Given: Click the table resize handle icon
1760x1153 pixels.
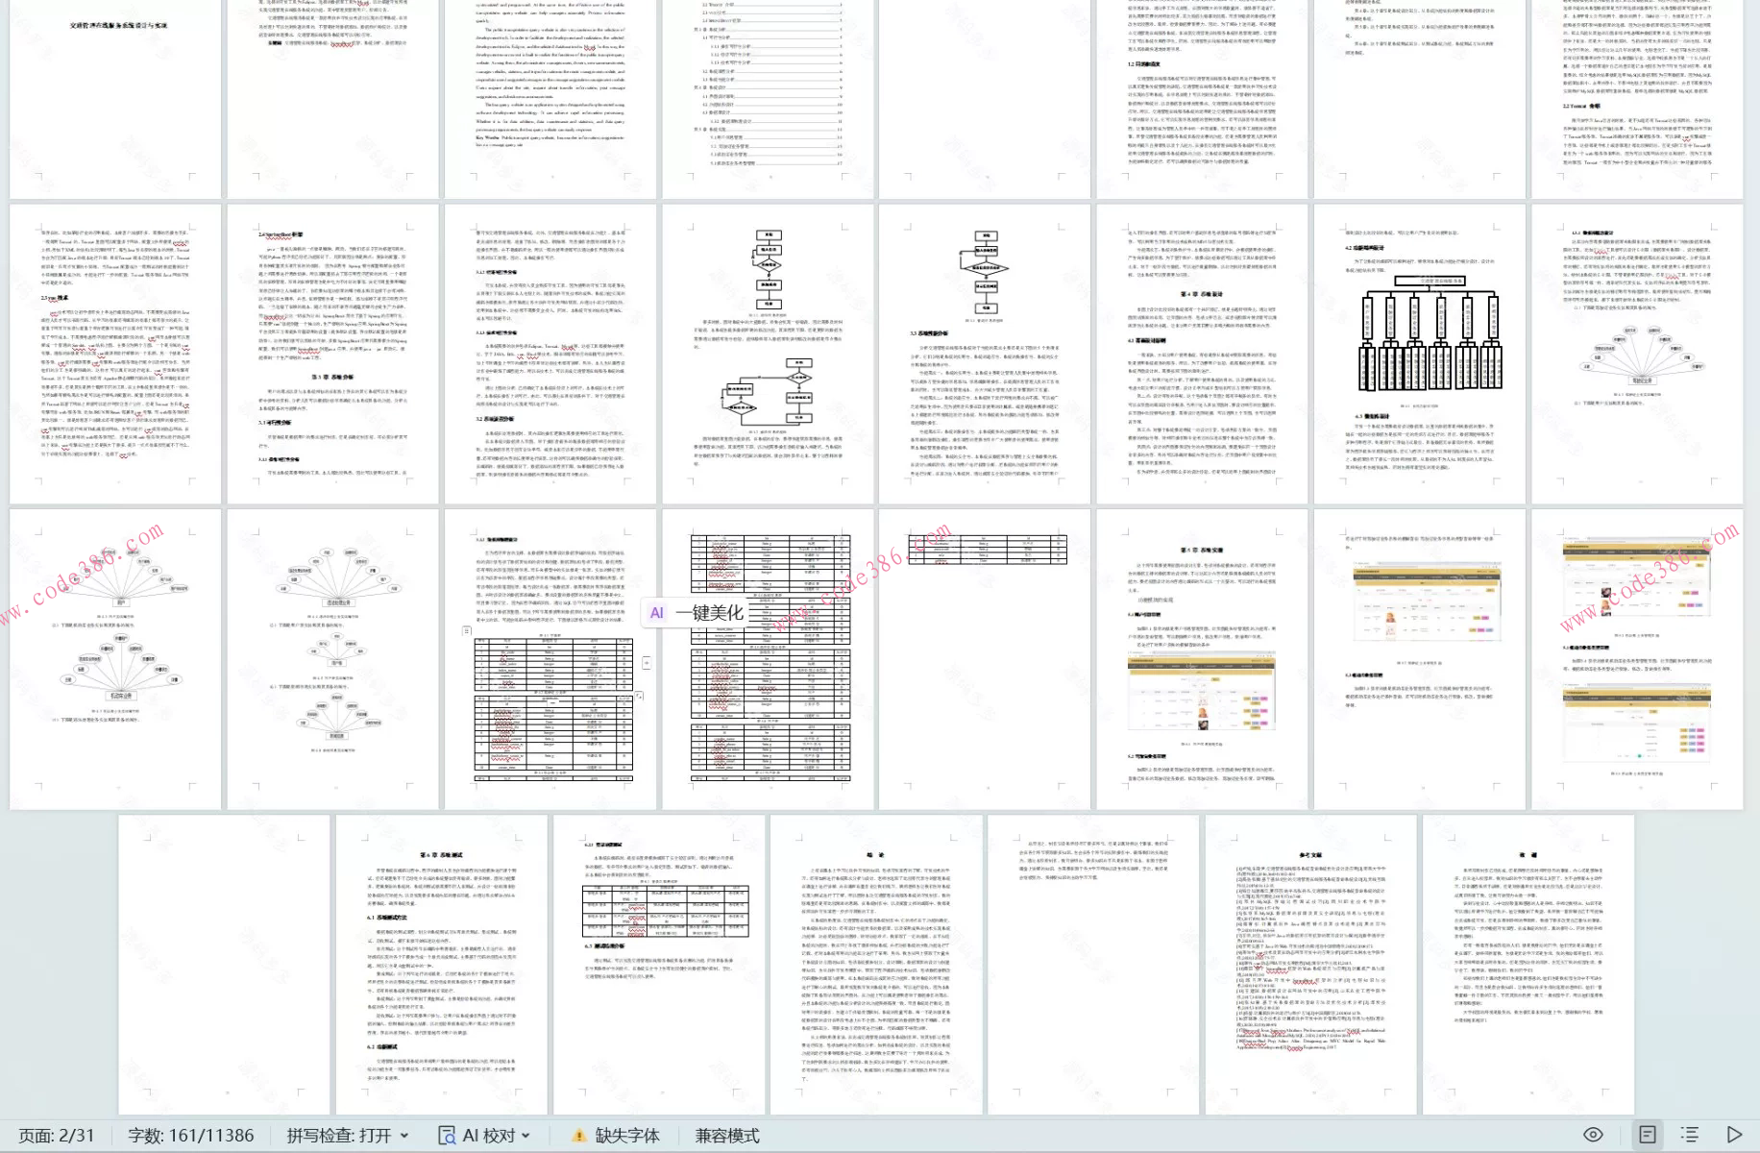Looking at the screenshot, I should point(639,697).
